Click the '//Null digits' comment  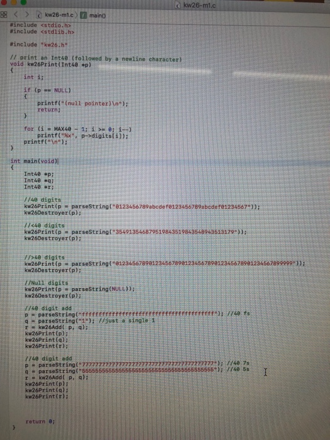point(47,283)
